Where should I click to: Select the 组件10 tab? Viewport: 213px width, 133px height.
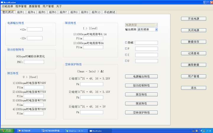coord(96,12)
